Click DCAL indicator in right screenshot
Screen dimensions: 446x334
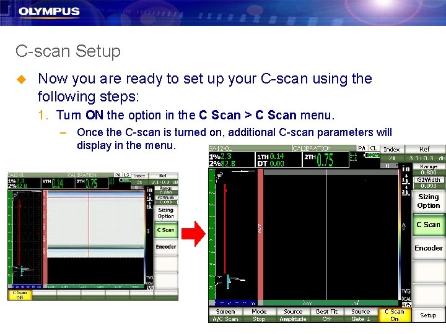406,299
